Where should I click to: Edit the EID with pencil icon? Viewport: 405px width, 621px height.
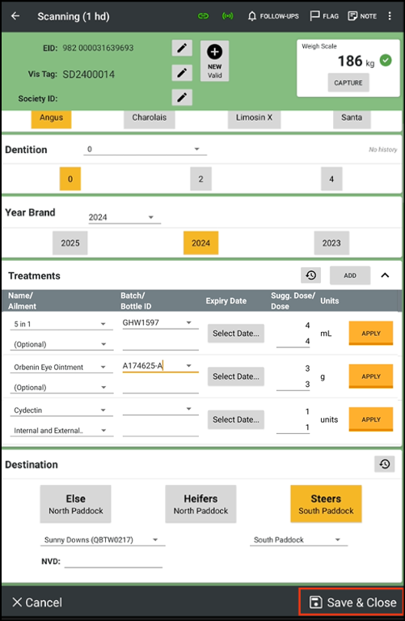point(182,49)
